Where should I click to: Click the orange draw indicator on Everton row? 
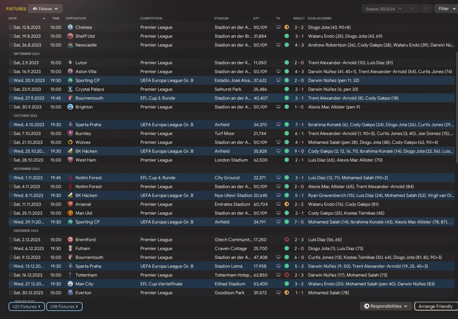pyautogui.click(x=287, y=293)
